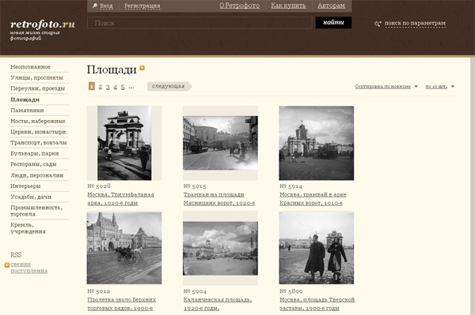Select the Интерьеры category
Image resolution: width=475 pixels, height=315 pixels.
click(x=25, y=186)
